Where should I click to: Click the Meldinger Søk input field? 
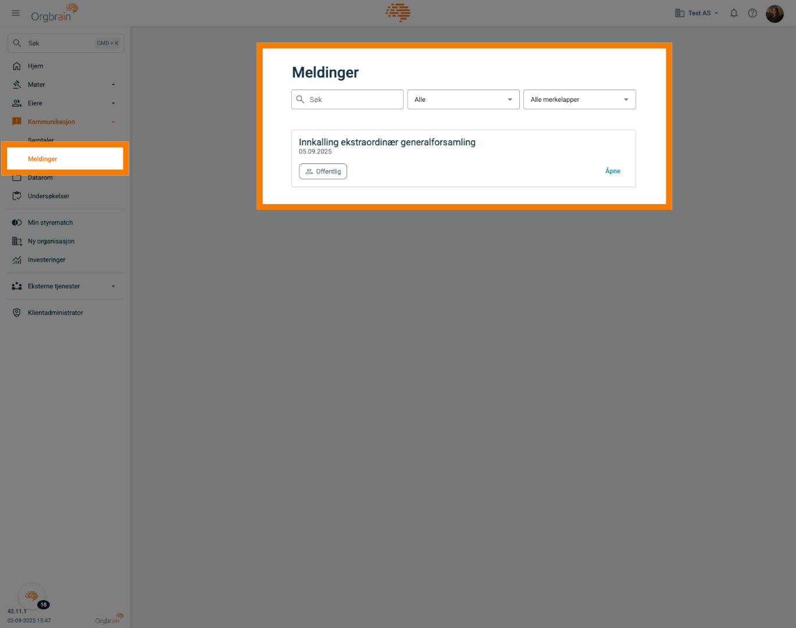(x=347, y=99)
